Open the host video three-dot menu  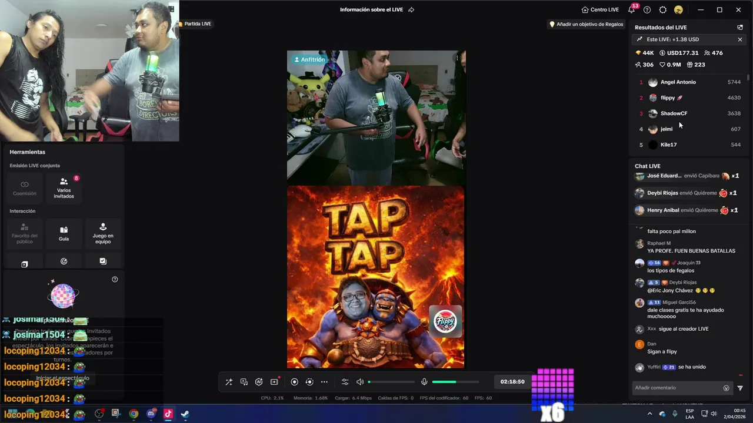[x=457, y=58]
